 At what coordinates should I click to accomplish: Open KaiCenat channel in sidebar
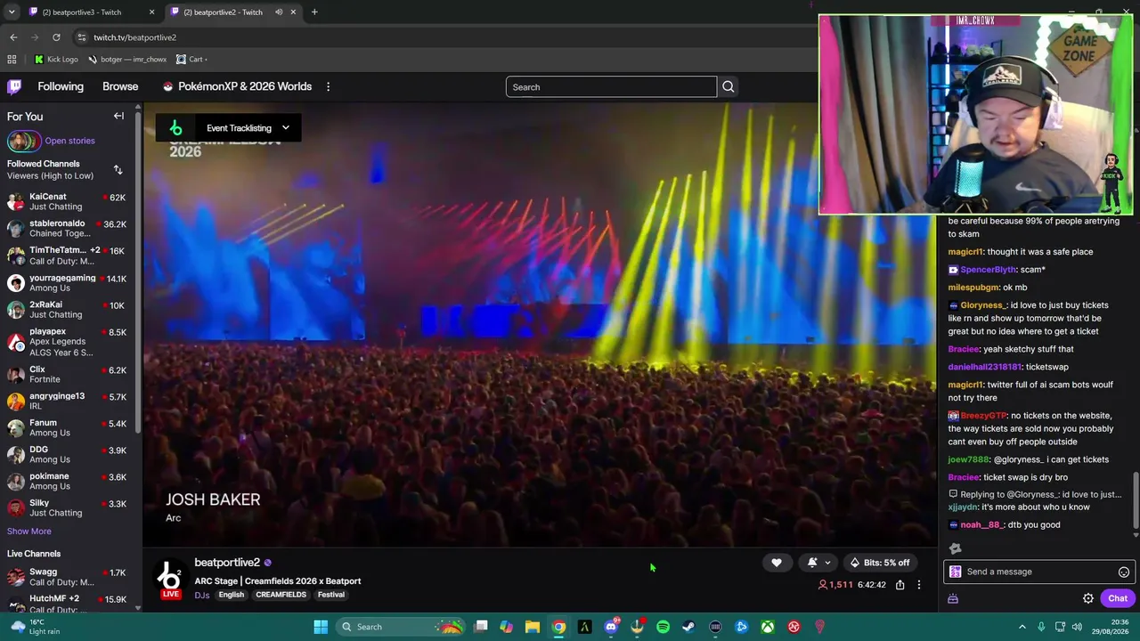[68, 201]
